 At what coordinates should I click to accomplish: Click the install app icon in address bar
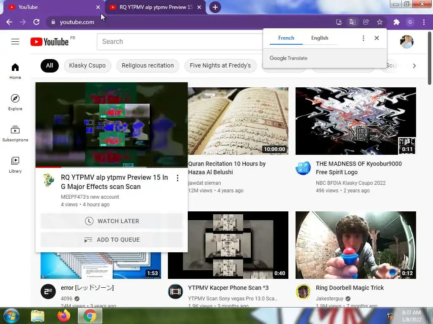click(x=339, y=22)
